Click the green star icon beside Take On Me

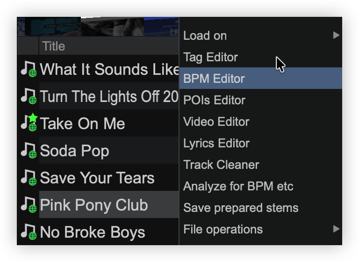(x=33, y=118)
